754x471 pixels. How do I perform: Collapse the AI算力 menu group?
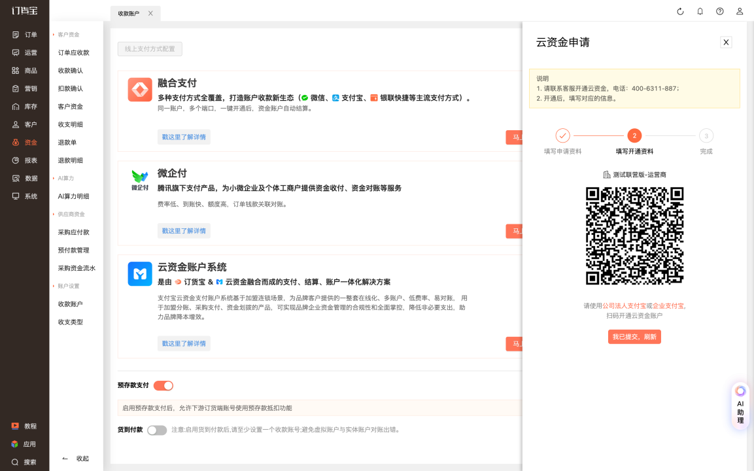click(x=67, y=178)
